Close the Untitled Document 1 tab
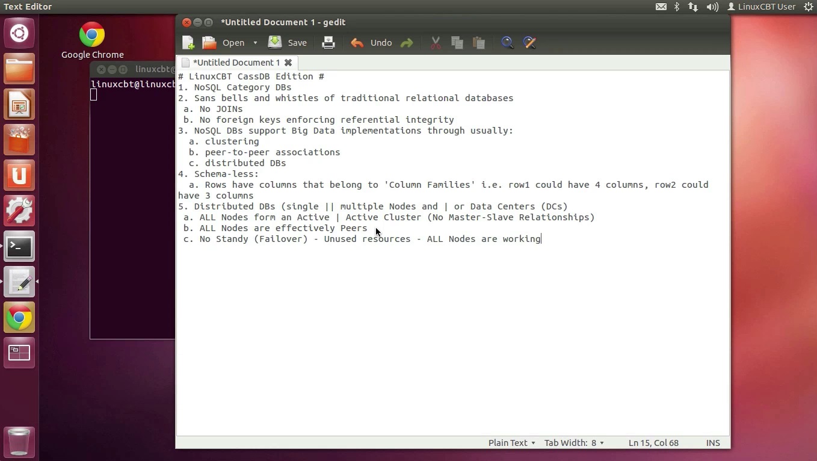This screenshot has height=461, width=817. tap(288, 63)
